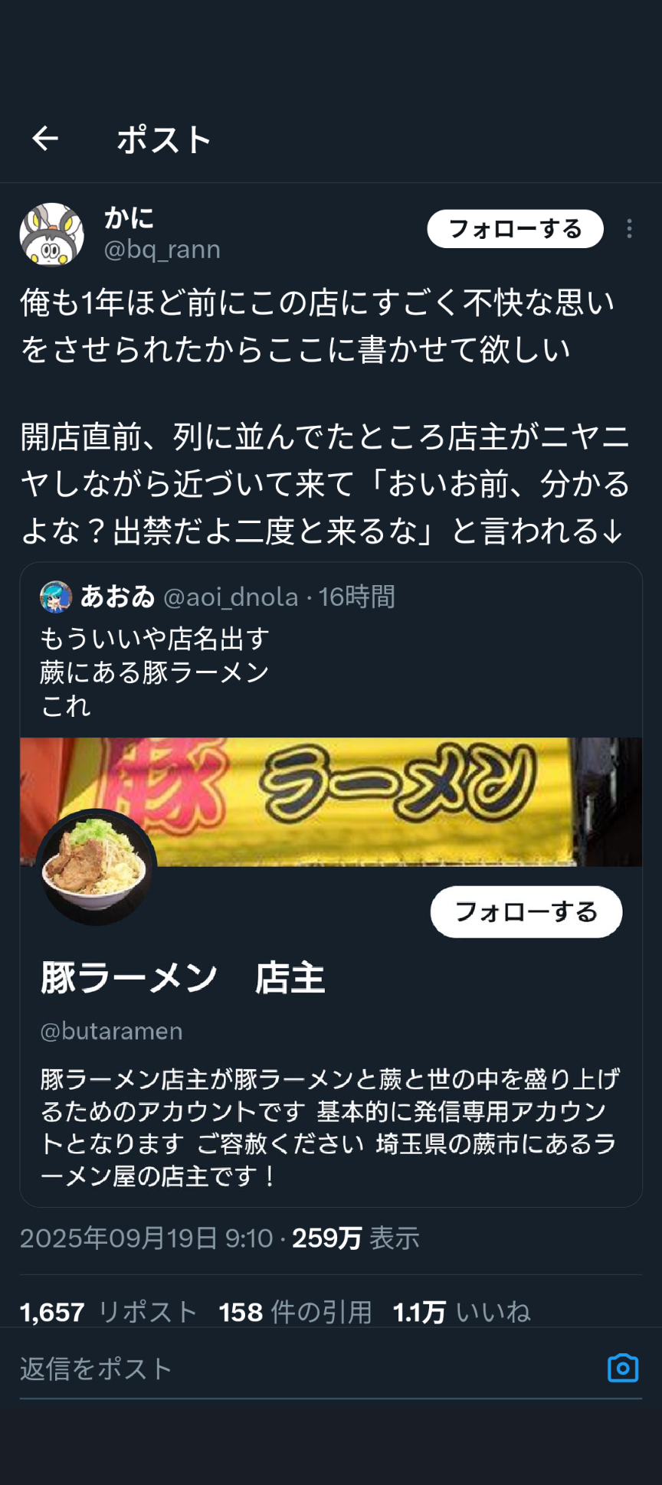662x1485 pixels.
Task: Open the ramen bowl profile picture
Action: 97,867
